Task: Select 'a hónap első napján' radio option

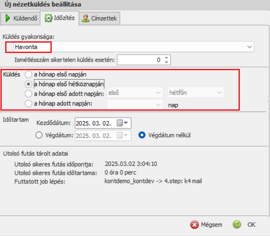Action: [x=28, y=74]
